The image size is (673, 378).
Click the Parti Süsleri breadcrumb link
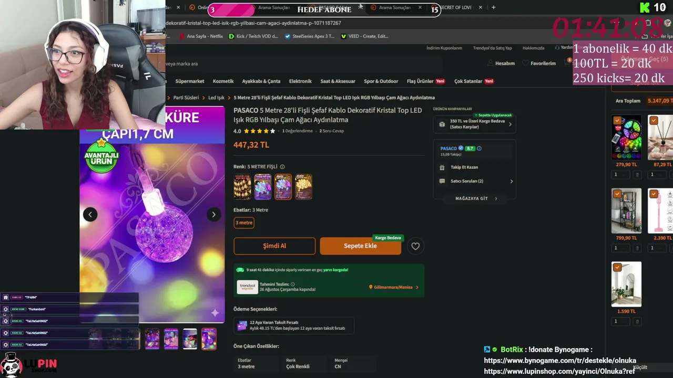pyautogui.click(x=186, y=98)
